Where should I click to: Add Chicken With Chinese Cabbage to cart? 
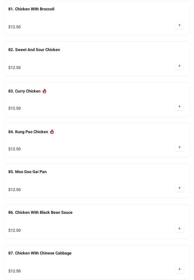click(x=179, y=269)
